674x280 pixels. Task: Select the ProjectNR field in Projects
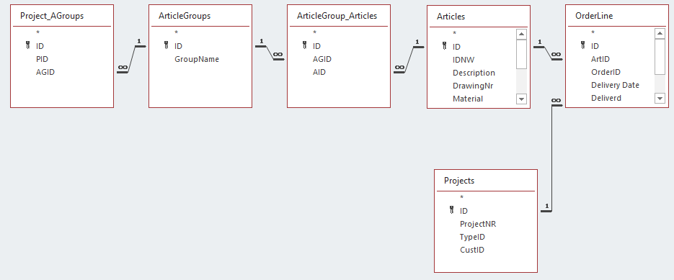[478, 224]
